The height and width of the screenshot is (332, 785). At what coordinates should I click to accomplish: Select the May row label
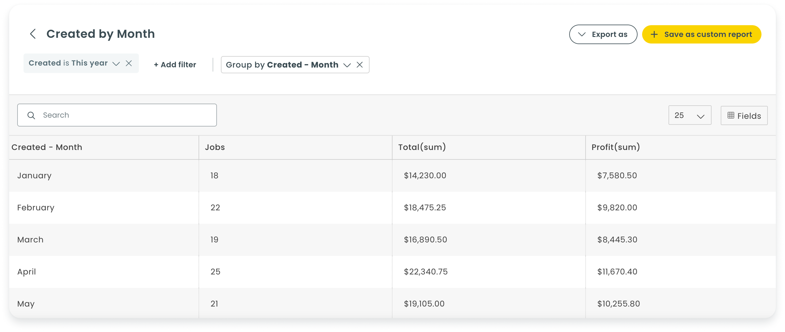click(26, 304)
